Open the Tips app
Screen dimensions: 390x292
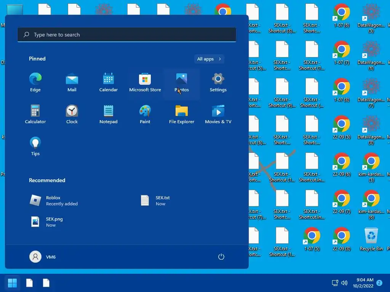[x=35, y=146]
